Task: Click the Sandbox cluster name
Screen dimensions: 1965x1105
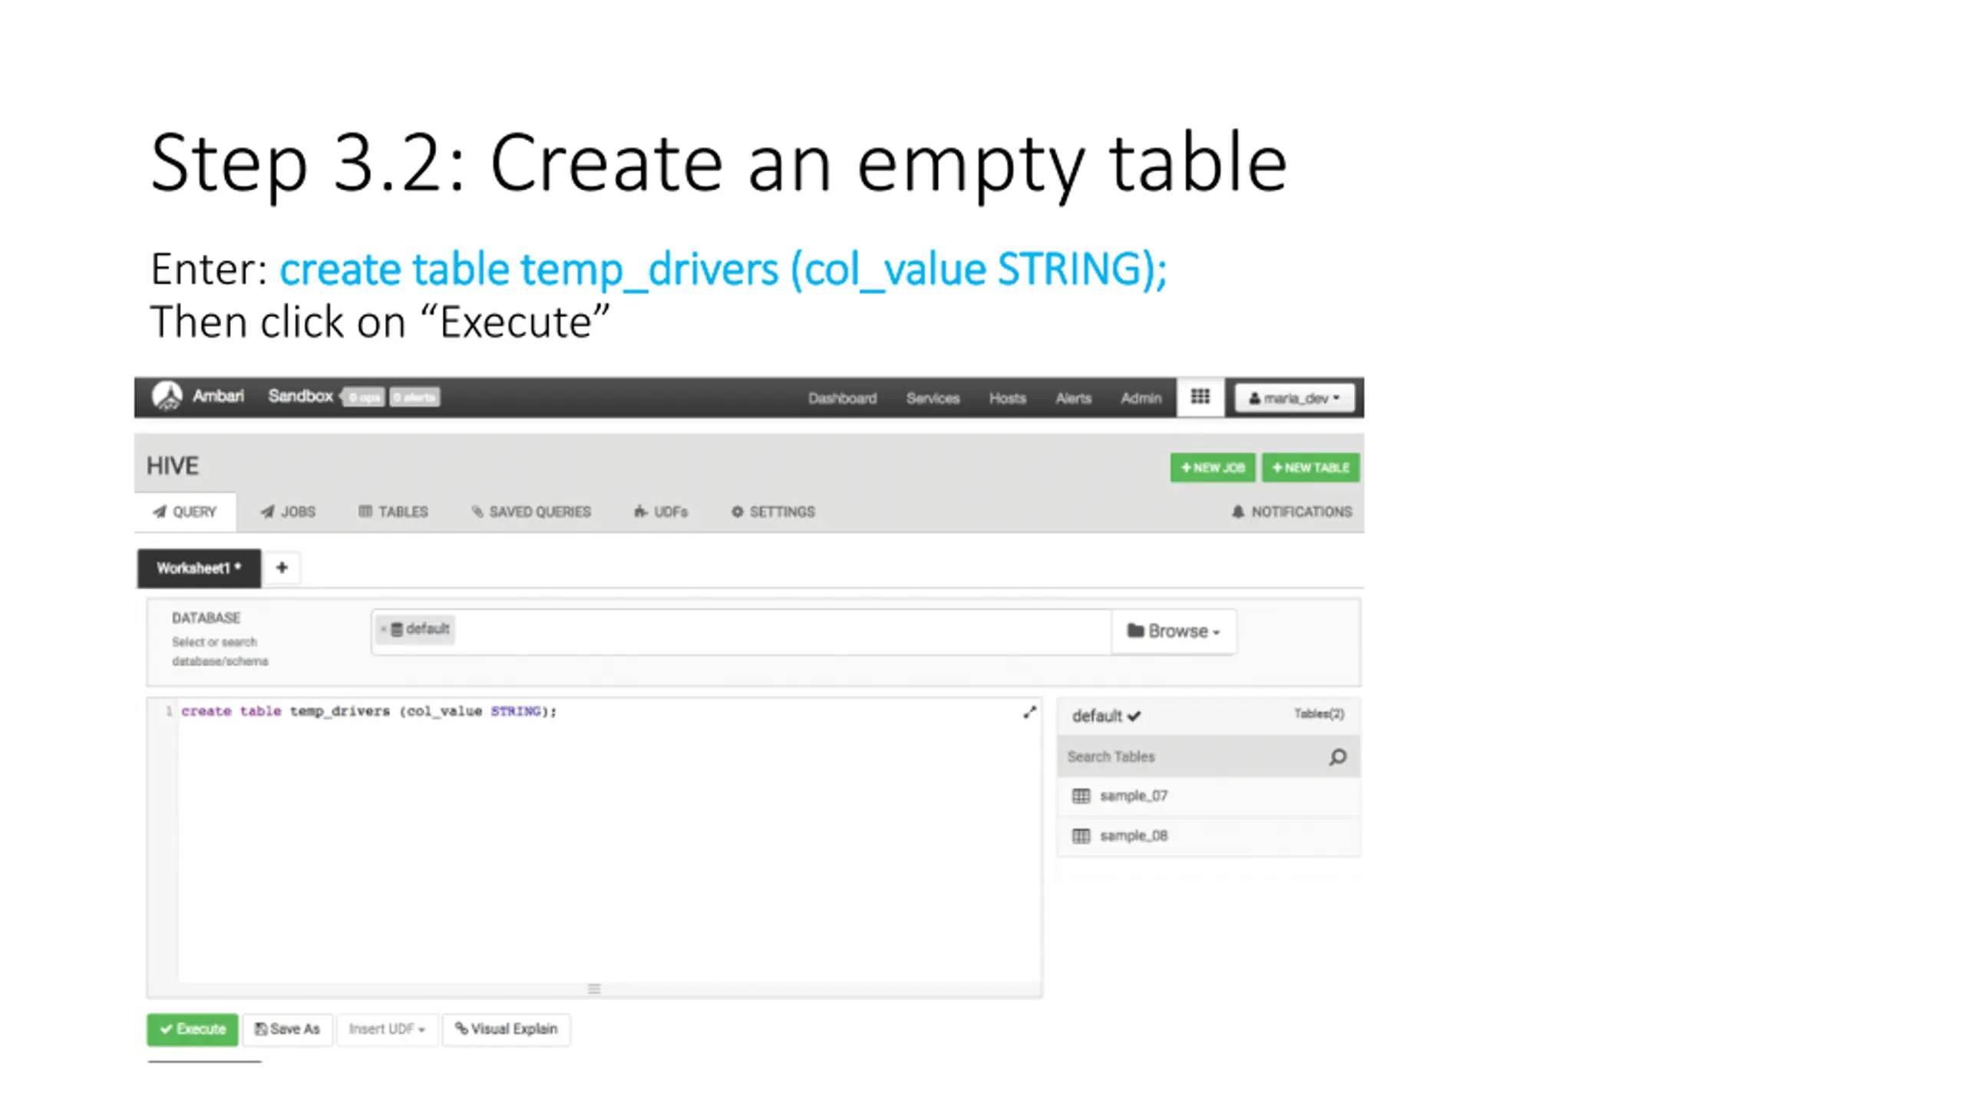Action: (300, 396)
